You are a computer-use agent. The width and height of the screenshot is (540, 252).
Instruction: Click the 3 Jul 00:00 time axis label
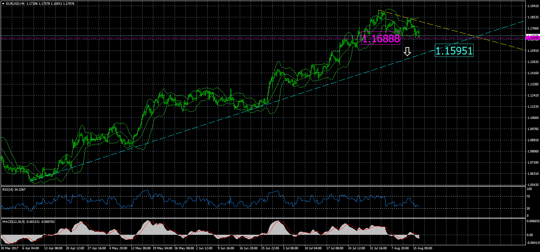291,248
